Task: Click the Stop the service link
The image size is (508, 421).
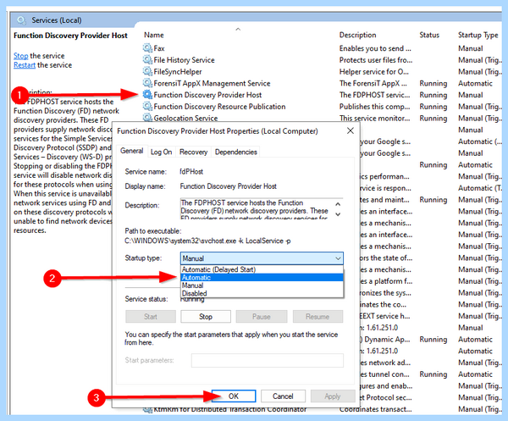Action: point(20,56)
